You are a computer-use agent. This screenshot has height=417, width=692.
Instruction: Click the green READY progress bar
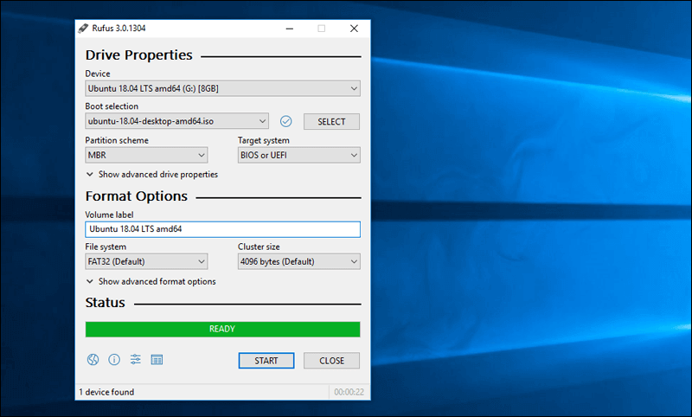pos(222,329)
